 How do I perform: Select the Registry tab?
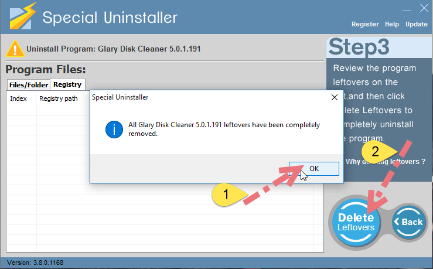pyautogui.click(x=67, y=84)
